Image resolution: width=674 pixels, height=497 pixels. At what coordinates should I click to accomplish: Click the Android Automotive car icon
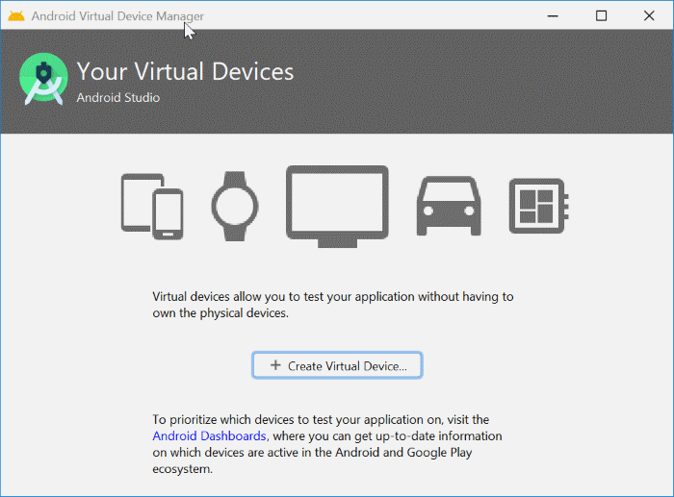(x=449, y=206)
